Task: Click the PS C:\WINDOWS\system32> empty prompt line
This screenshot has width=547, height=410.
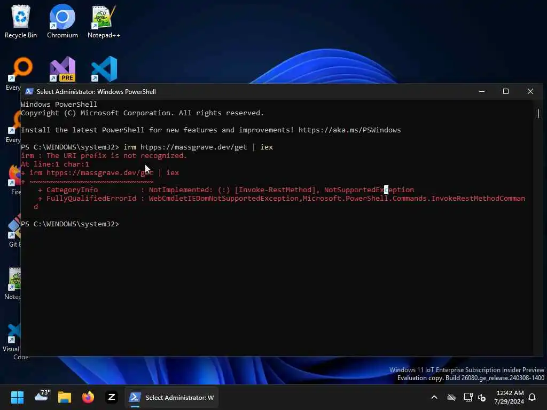Action: tap(70, 224)
